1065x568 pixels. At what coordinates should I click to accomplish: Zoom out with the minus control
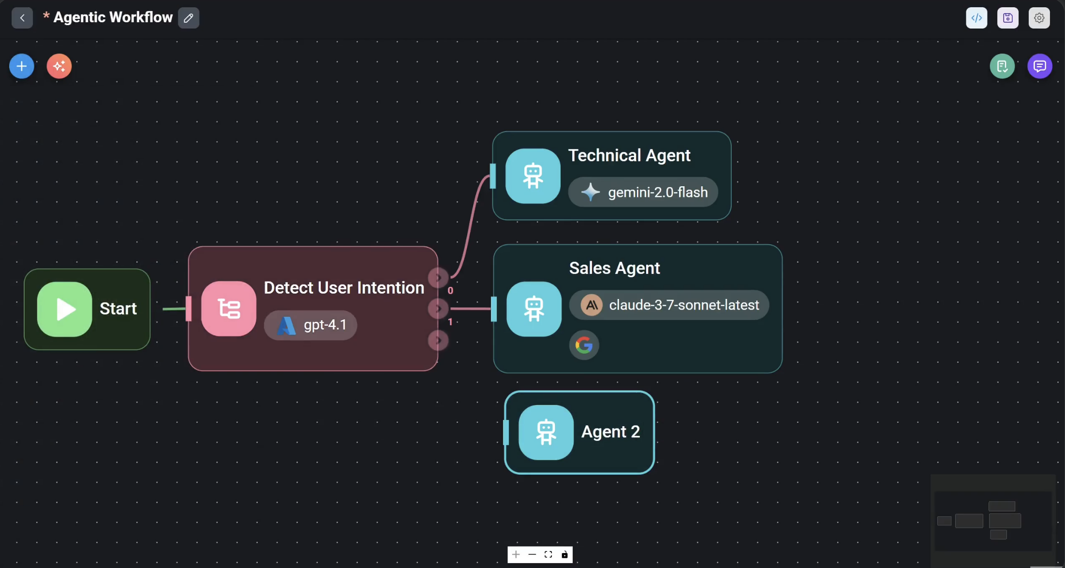pyautogui.click(x=532, y=554)
